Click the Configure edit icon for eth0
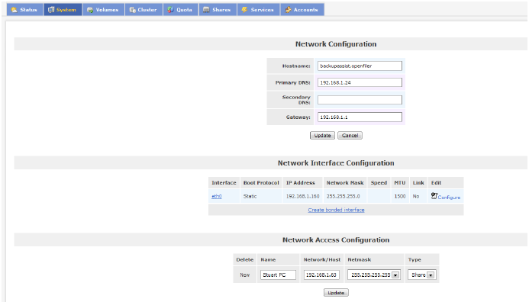The height and width of the screenshot is (302, 529). pos(434,195)
